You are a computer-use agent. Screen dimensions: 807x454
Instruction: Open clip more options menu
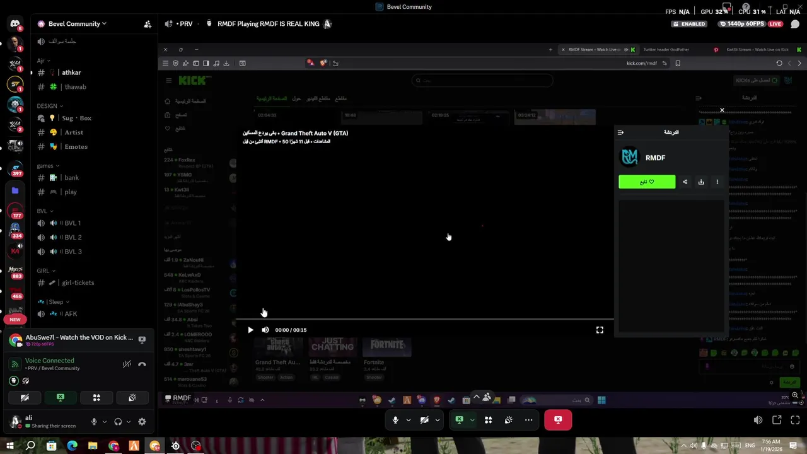click(x=717, y=182)
